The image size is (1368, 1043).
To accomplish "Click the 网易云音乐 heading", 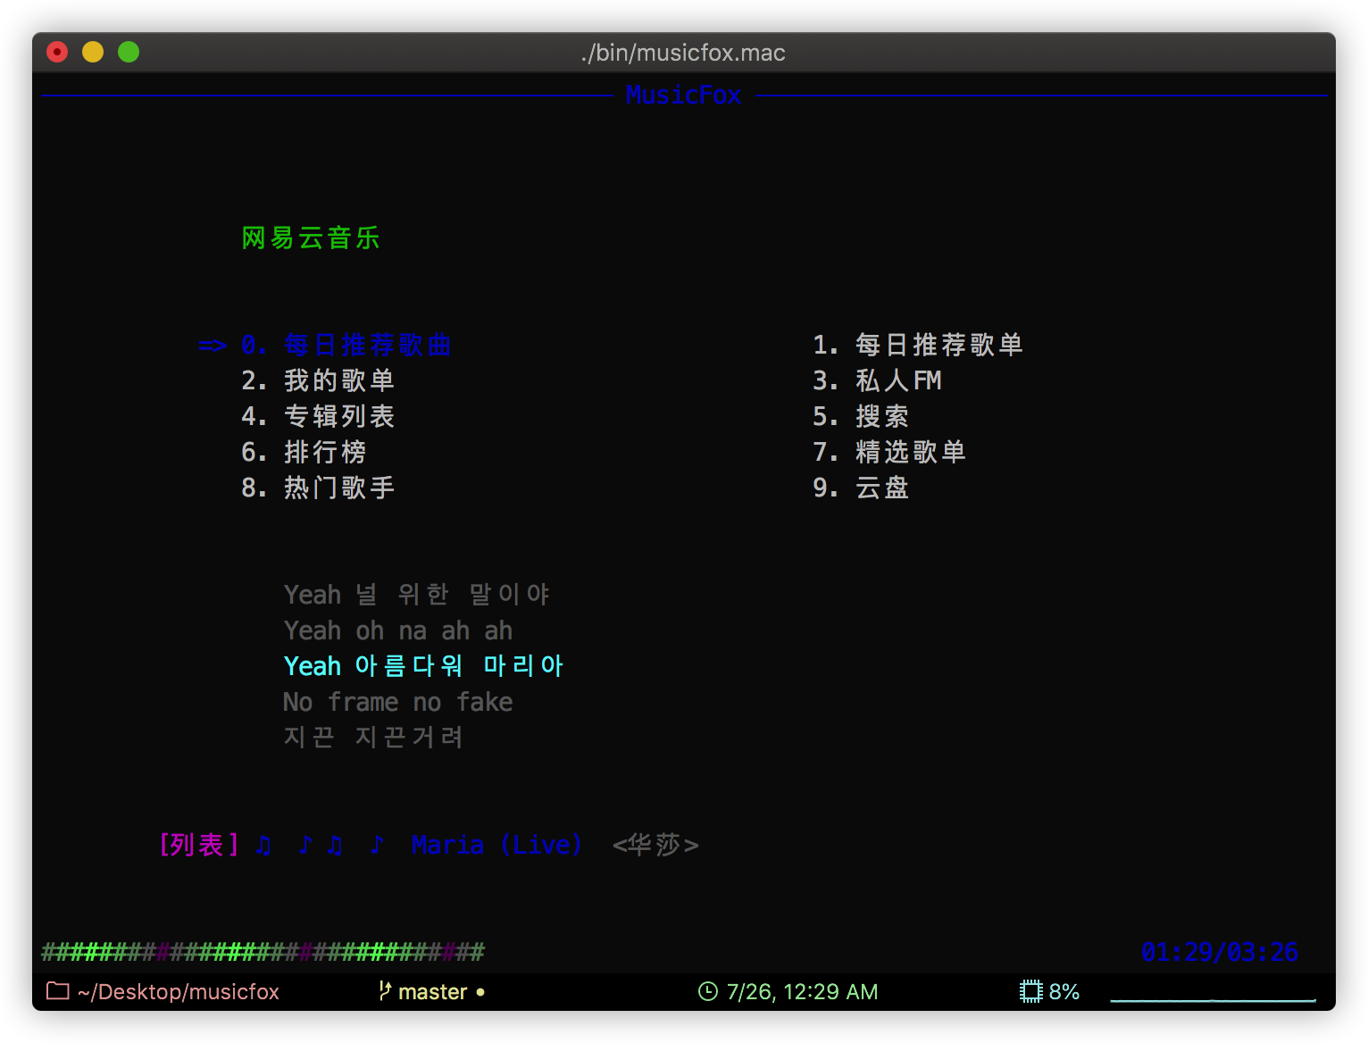I will 311,238.
